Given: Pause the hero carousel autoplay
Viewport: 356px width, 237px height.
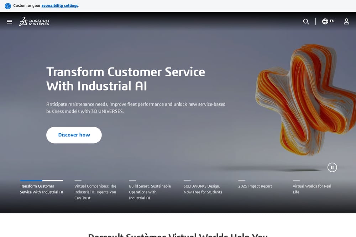Looking at the screenshot, I should tap(332, 167).
